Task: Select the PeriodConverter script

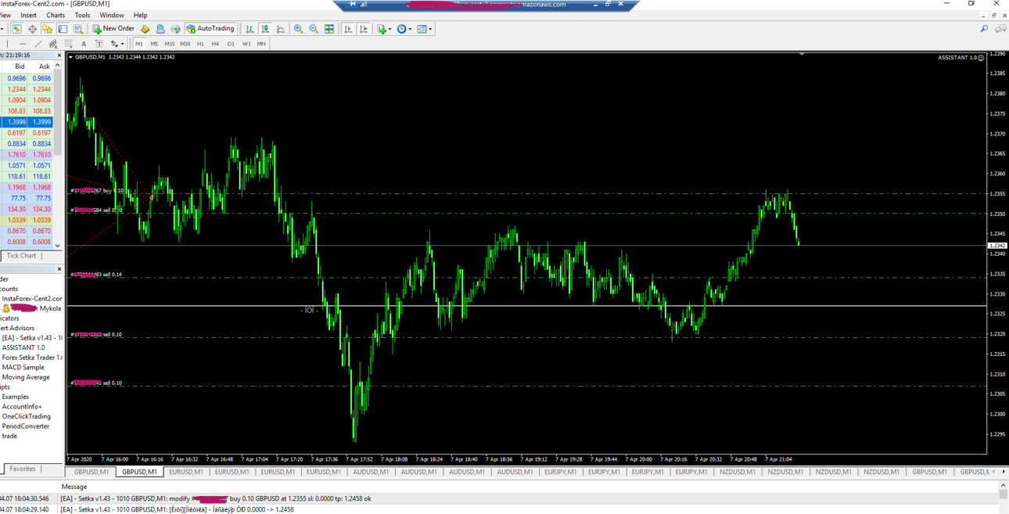Action: pos(25,426)
